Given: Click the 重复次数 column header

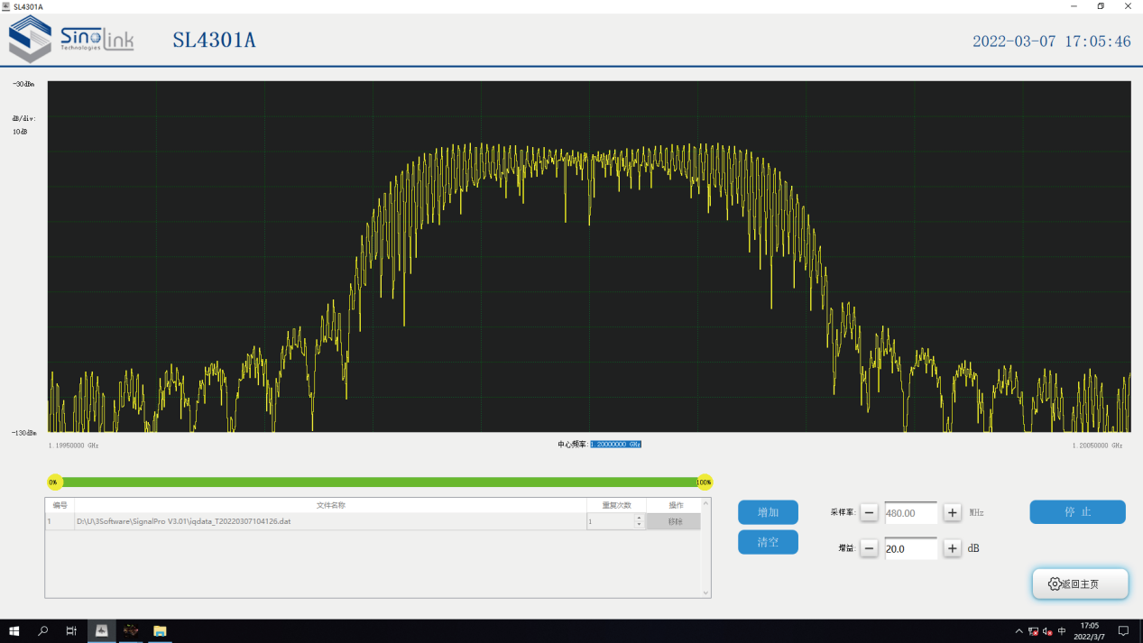Looking at the screenshot, I should [x=616, y=505].
